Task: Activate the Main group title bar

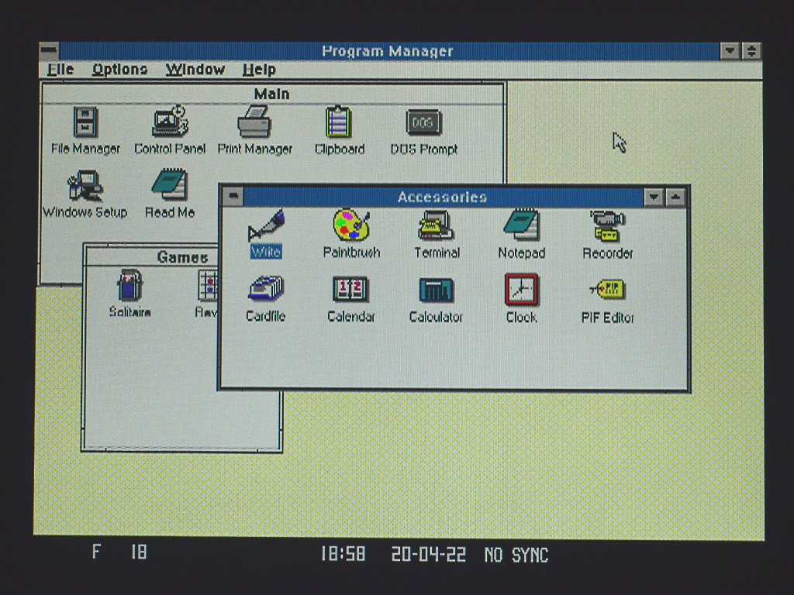Action: pos(272,94)
